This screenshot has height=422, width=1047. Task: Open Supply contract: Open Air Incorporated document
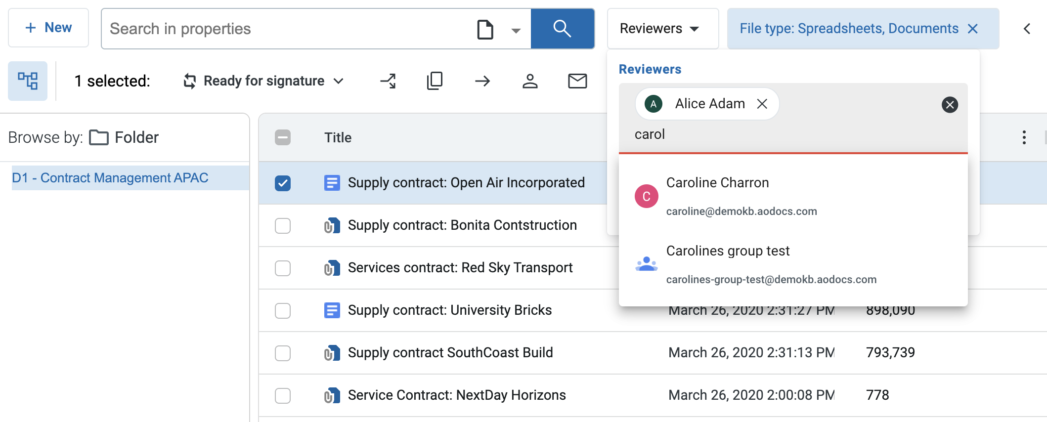point(466,183)
